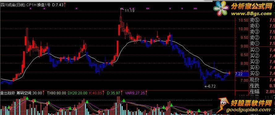Click the 买⑤ order book row
Image resolution: width=275 pixels, height=115 pixels.
[x=262, y=73]
